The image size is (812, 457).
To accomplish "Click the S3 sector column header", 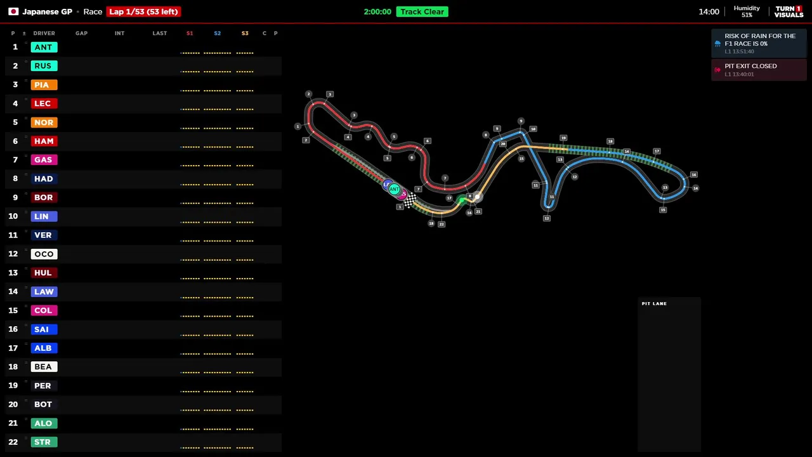I will coord(245,33).
